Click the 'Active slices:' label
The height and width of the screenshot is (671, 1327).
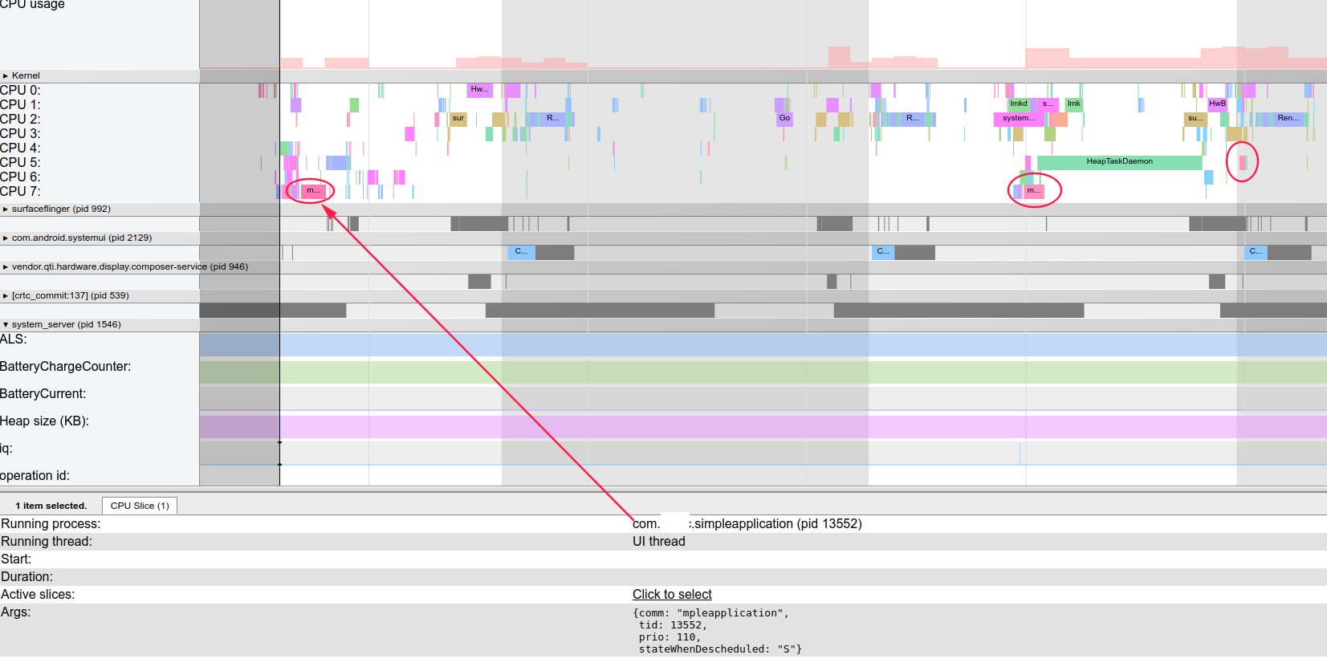click(x=38, y=595)
